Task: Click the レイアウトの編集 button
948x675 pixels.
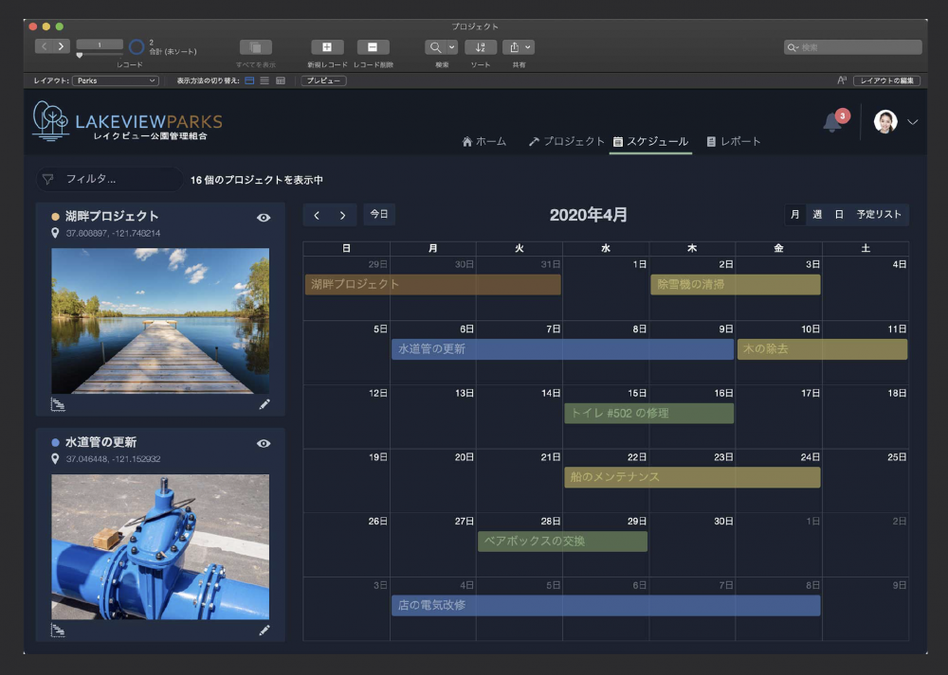Action: click(x=887, y=80)
